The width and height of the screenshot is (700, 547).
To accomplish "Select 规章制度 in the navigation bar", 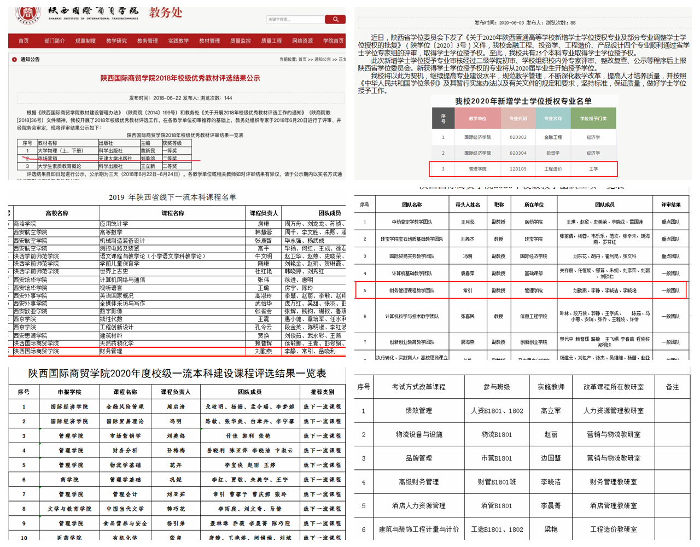I will click(85, 41).
